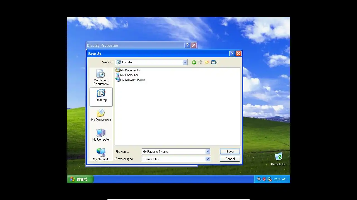
Task: Click the red security shield tray icon
Action: point(264,179)
